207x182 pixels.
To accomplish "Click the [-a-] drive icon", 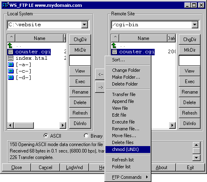I will pos(11,65).
